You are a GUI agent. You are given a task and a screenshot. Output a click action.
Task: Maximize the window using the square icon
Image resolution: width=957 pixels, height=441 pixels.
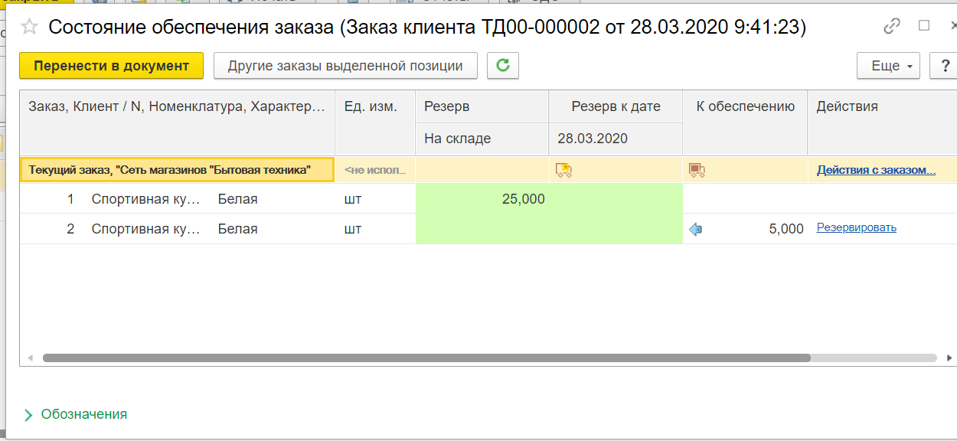pos(924,26)
